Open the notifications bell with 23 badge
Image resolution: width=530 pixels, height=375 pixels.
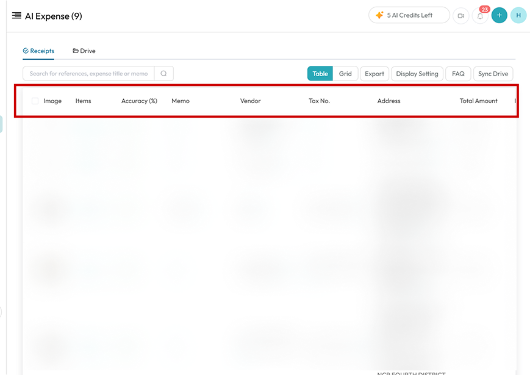[480, 16]
